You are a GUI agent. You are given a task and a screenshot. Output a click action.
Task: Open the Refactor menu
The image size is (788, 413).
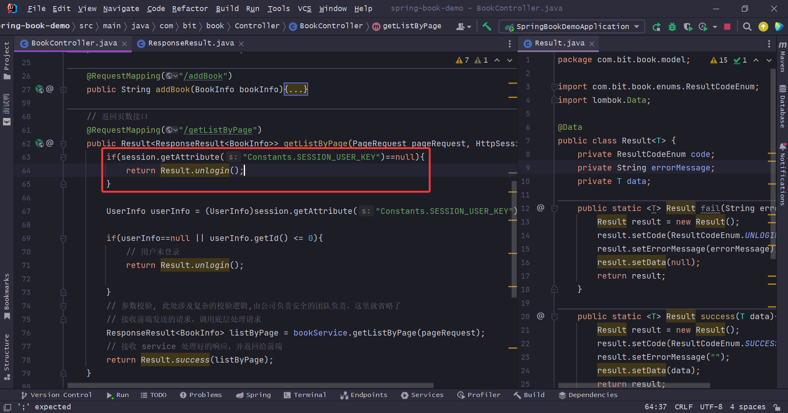(190, 8)
